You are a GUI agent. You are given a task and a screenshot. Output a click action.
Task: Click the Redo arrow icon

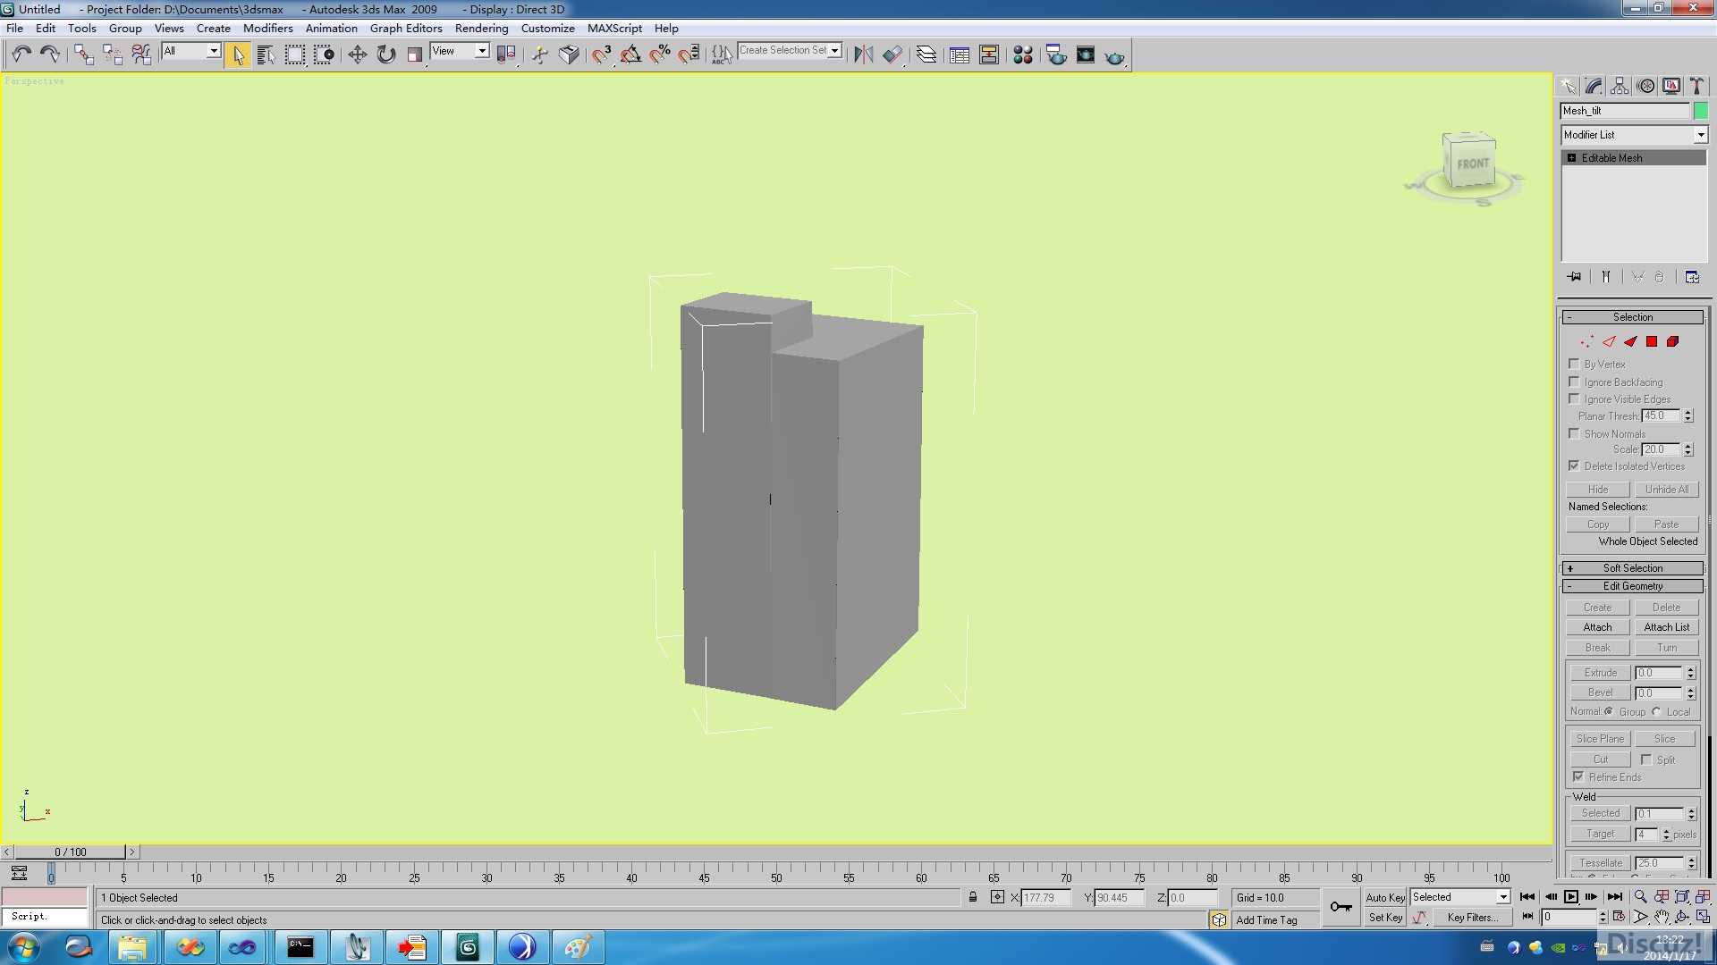pos(50,55)
